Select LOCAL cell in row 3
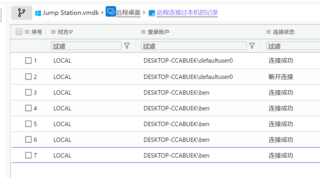The image size is (320, 178). tap(62, 93)
